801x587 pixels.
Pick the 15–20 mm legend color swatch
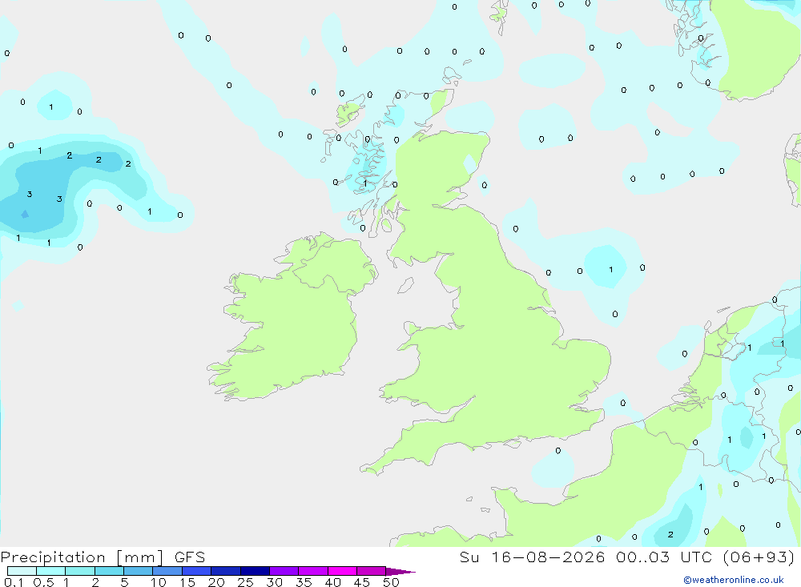pos(197,571)
